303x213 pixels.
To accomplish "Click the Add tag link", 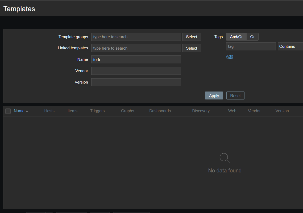I will point(230,56).
